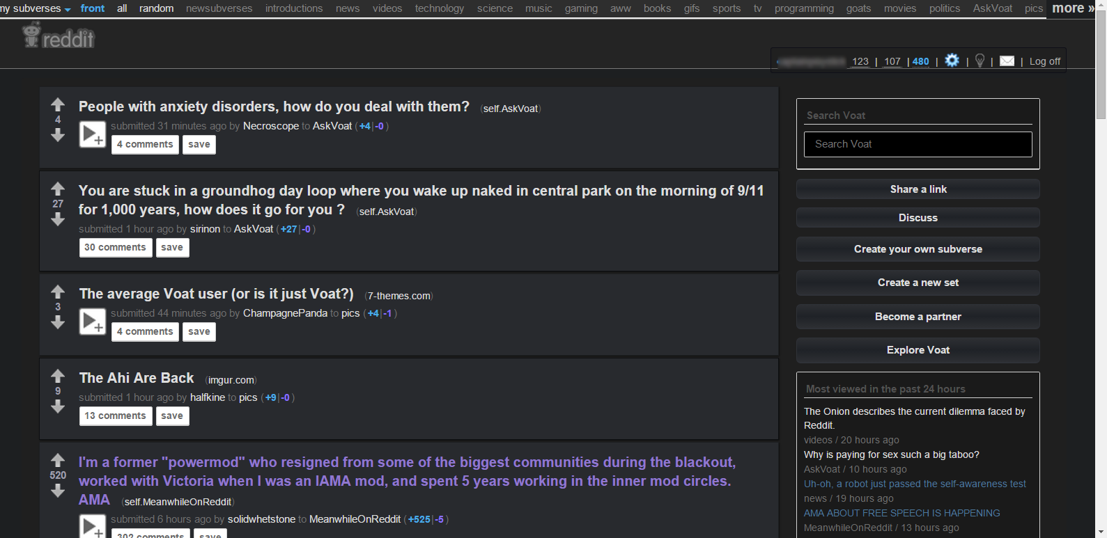Open The Onion describes current dilemma link
The width and height of the screenshot is (1107, 538).
coord(915,418)
